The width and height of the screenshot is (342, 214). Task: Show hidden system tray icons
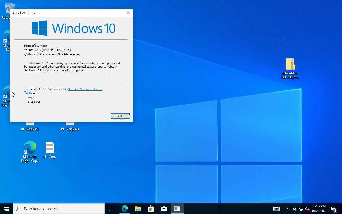pos(288,209)
